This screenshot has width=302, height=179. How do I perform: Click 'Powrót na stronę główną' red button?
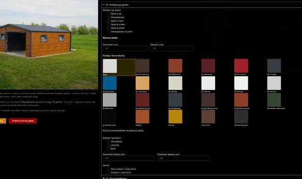(23, 121)
